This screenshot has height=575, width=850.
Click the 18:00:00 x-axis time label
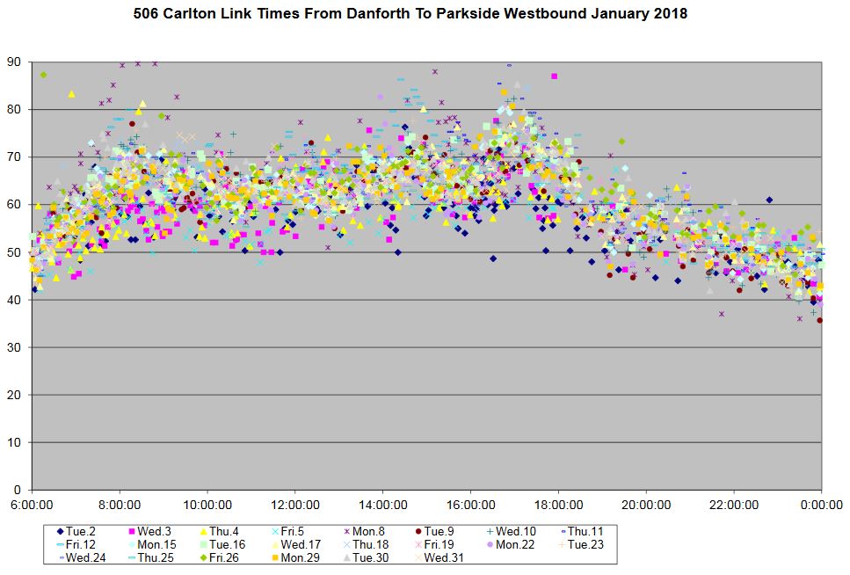coord(559,505)
